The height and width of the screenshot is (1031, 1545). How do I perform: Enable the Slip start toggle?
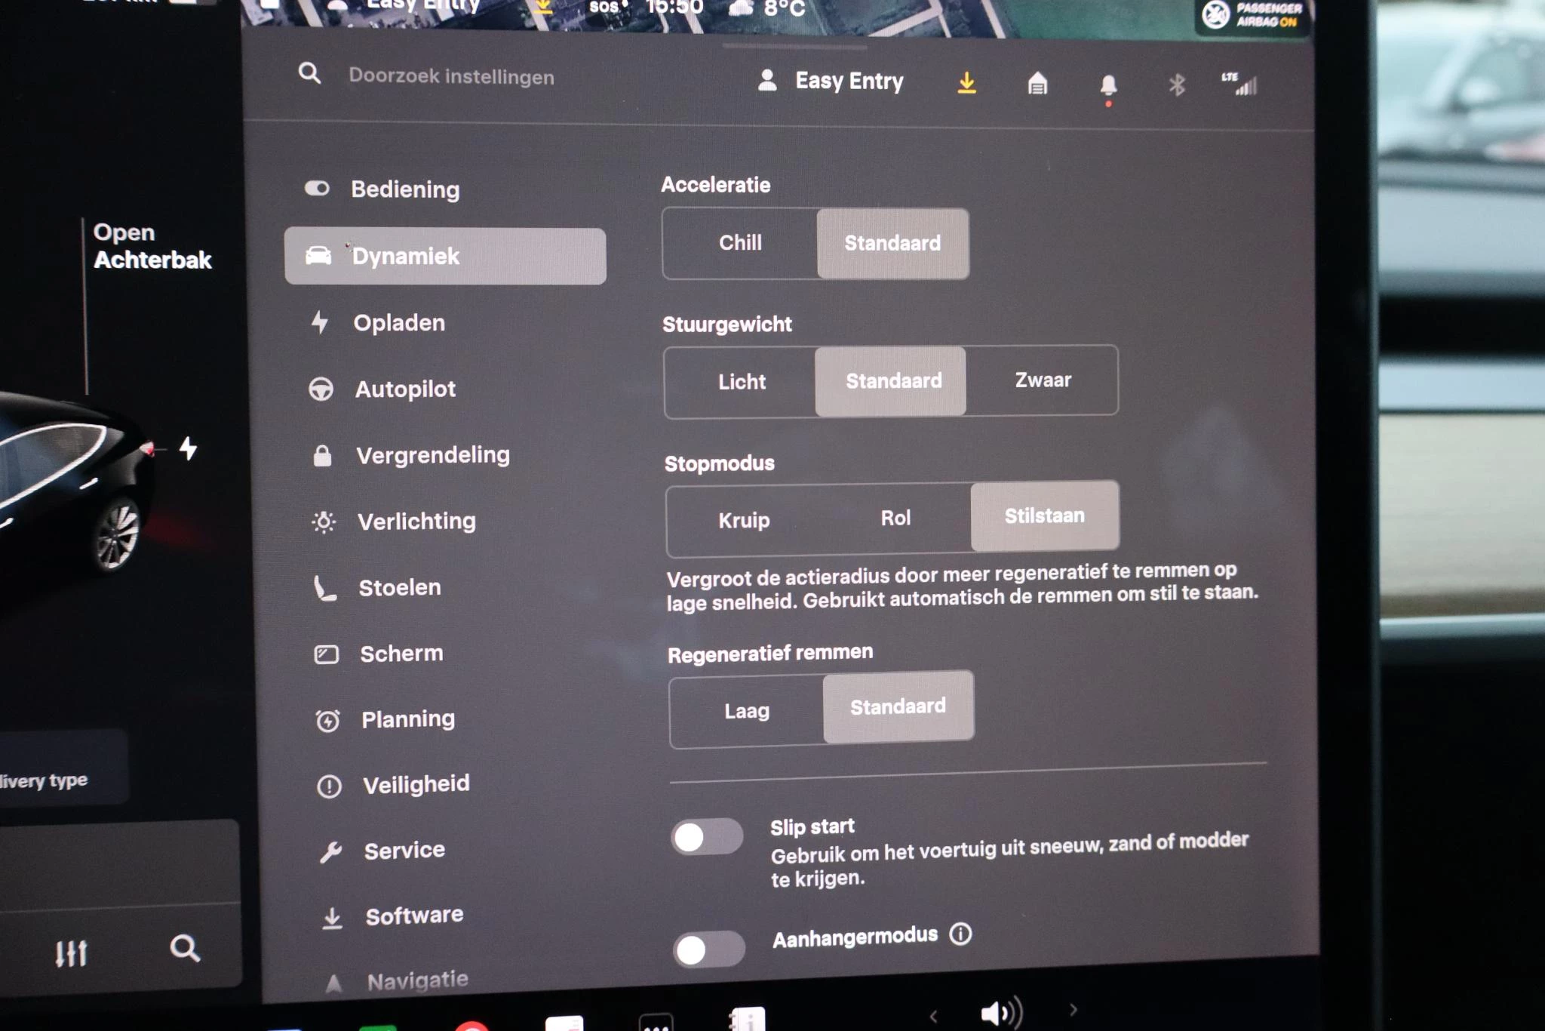tap(706, 838)
